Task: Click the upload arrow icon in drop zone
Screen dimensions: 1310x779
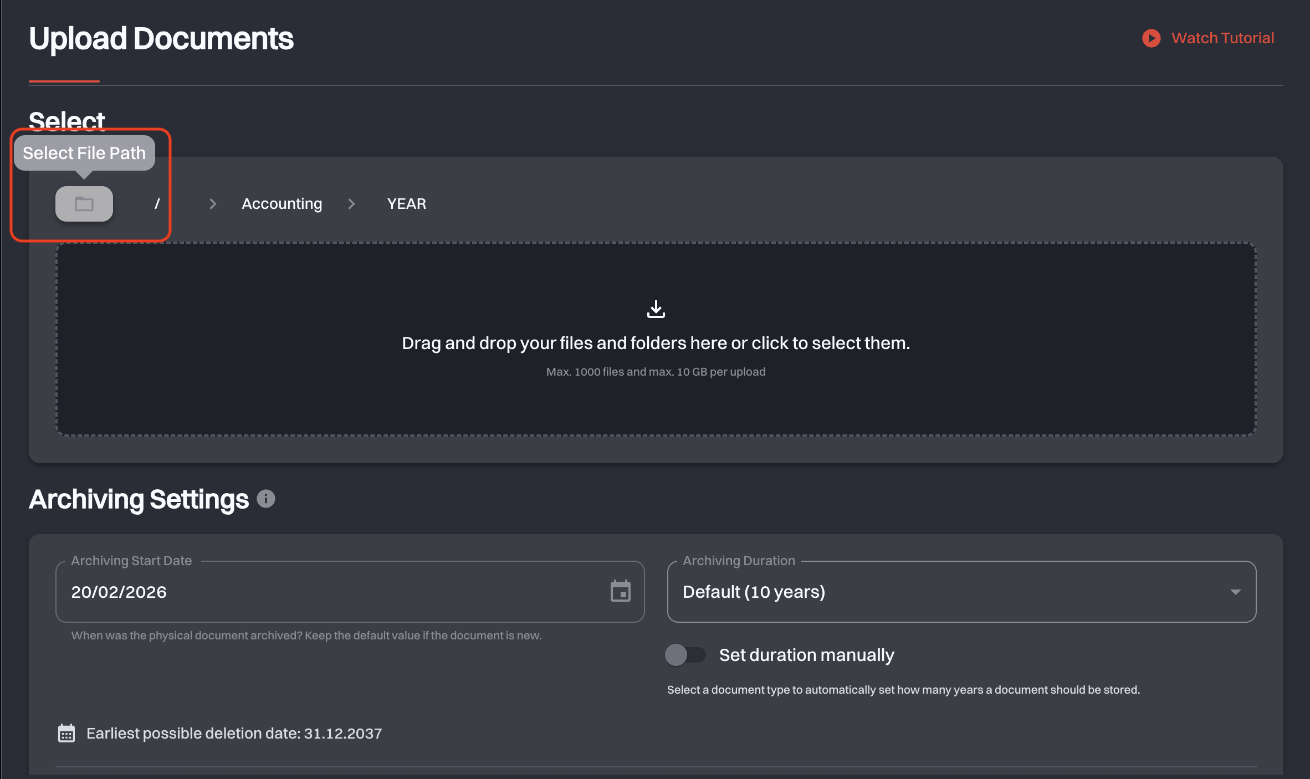Action: (656, 309)
